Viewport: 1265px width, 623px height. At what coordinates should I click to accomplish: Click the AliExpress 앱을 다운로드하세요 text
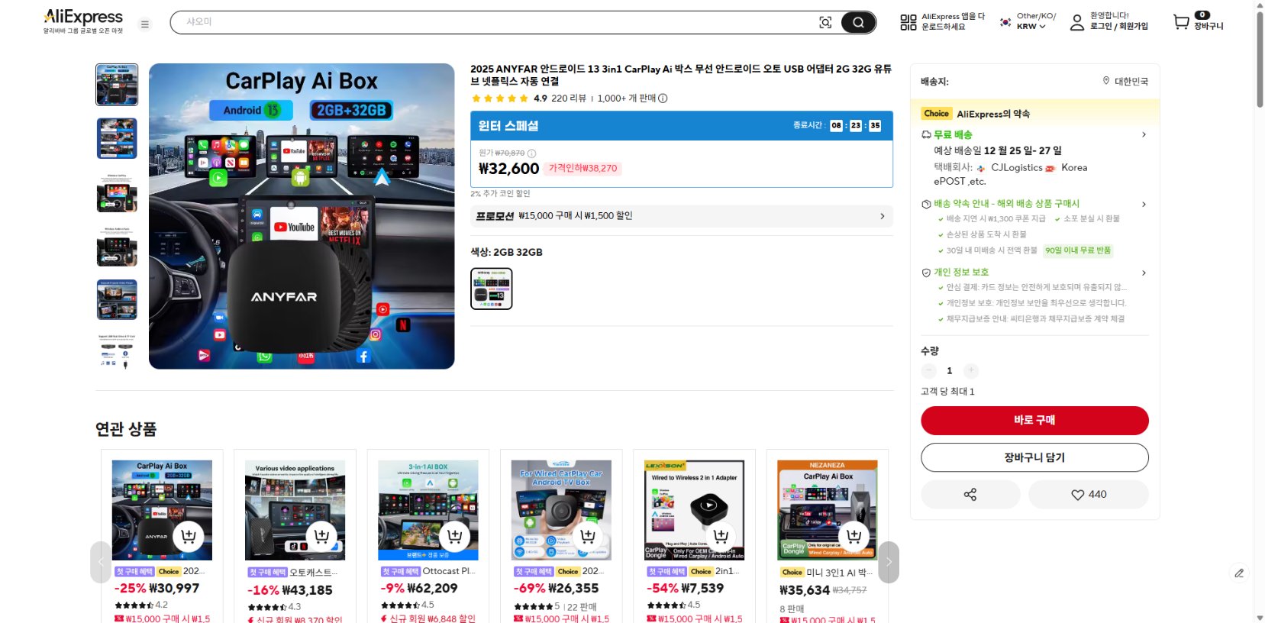[x=953, y=21]
